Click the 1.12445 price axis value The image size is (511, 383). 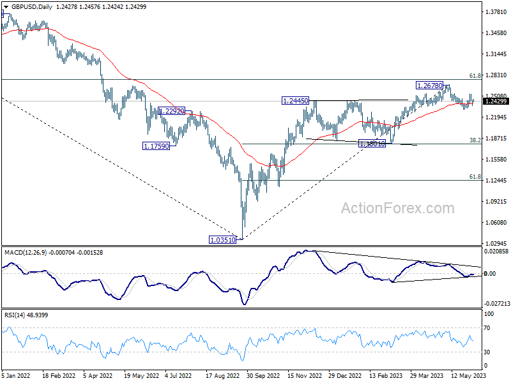click(496, 181)
